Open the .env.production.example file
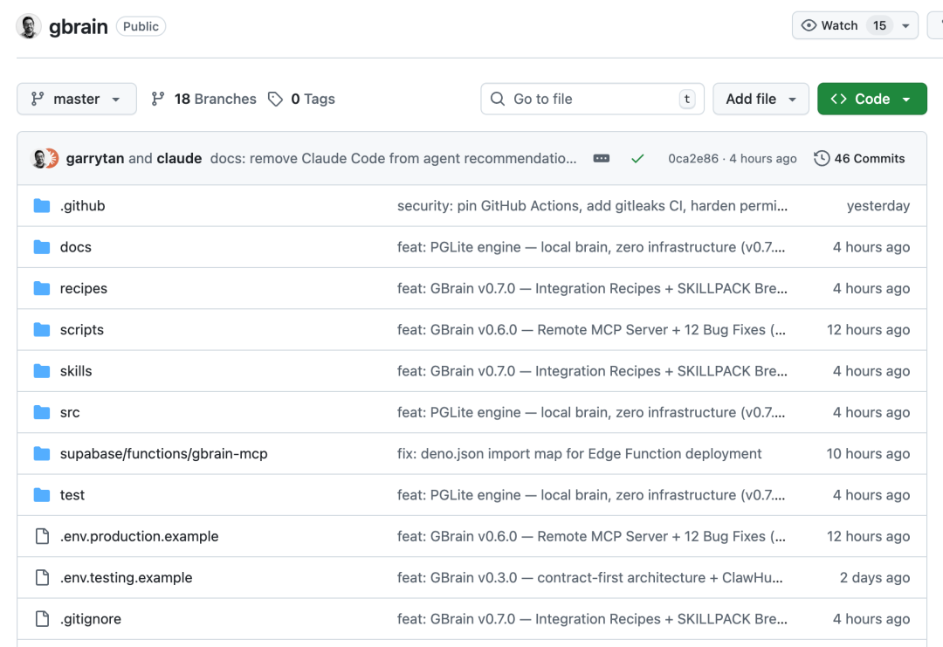Viewport: 943px width, 647px height. coord(139,536)
